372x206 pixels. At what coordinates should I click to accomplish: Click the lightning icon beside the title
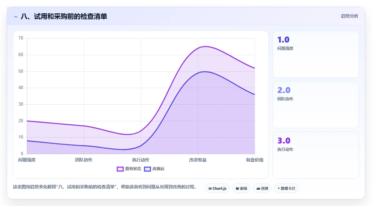16,17
